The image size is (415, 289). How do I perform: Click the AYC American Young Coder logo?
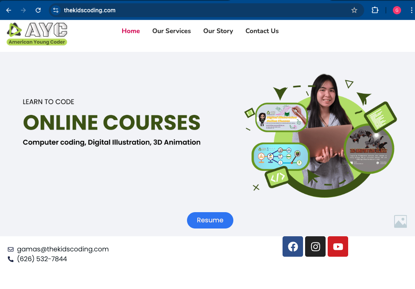[x=36, y=33]
